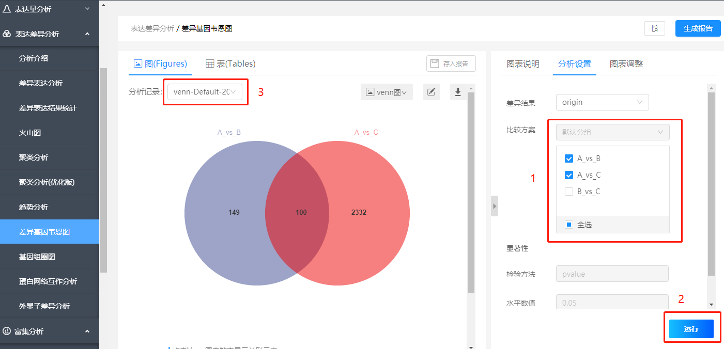Screen dimensions: 724x349
Task: Click the 存入报告 save-to-report icon
Action: 450,63
